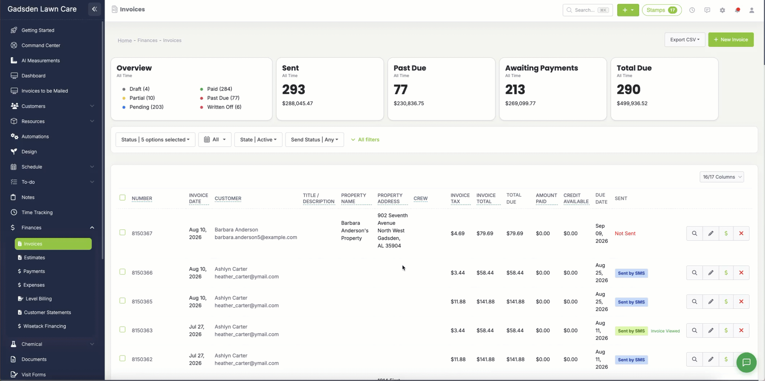This screenshot has height=381, width=765.
Task: Toggle the select-all checkbox in table header
Action: (x=122, y=197)
